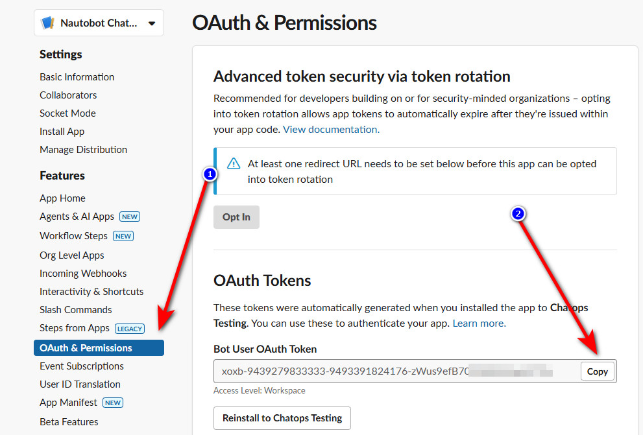The width and height of the screenshot is (643, 435).
Task: Click the Nautobot app logo icon
Action: [47, 23]
